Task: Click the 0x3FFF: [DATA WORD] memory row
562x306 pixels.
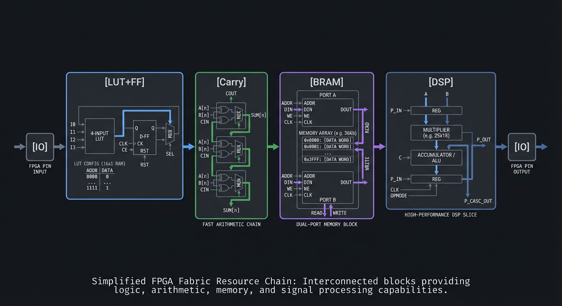Action: point(327,159)
